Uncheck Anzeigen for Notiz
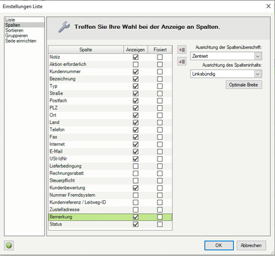 [135, 57]
